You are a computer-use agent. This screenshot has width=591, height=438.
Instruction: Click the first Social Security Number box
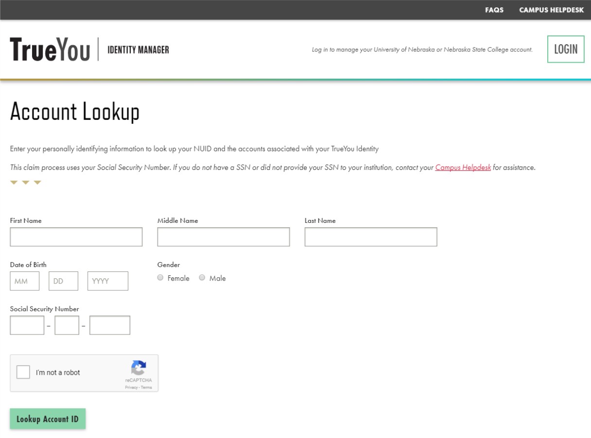[x=27, y=325]
